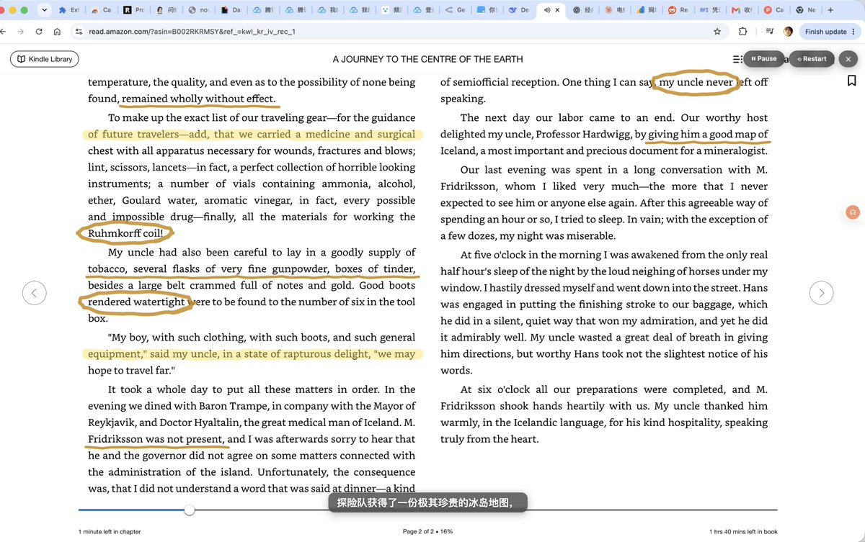Open a new browser tab
The height and width of the screenshot is (542, 865).
point(831,10)
